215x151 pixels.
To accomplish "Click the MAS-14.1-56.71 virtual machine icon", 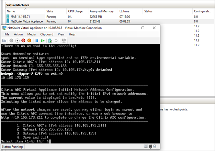I will point(8,17).
